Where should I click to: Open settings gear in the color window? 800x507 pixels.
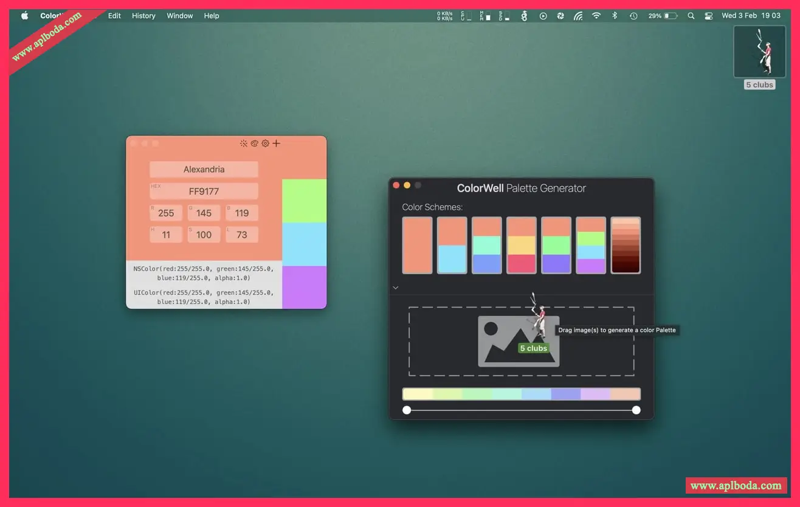265,143
